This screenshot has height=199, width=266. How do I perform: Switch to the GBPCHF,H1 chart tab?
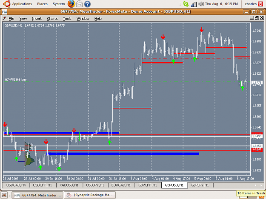[x=148, y=185]
